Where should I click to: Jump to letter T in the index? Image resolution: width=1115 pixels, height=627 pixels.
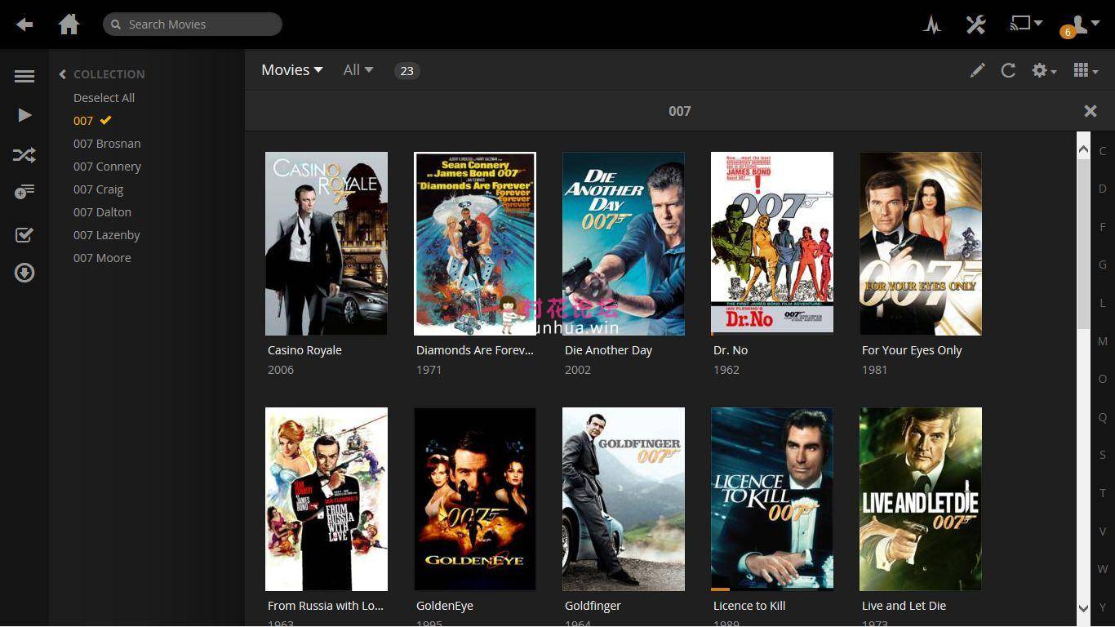(1102, 493)
